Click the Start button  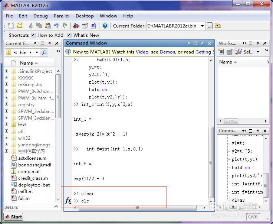(x=13, y=217)
